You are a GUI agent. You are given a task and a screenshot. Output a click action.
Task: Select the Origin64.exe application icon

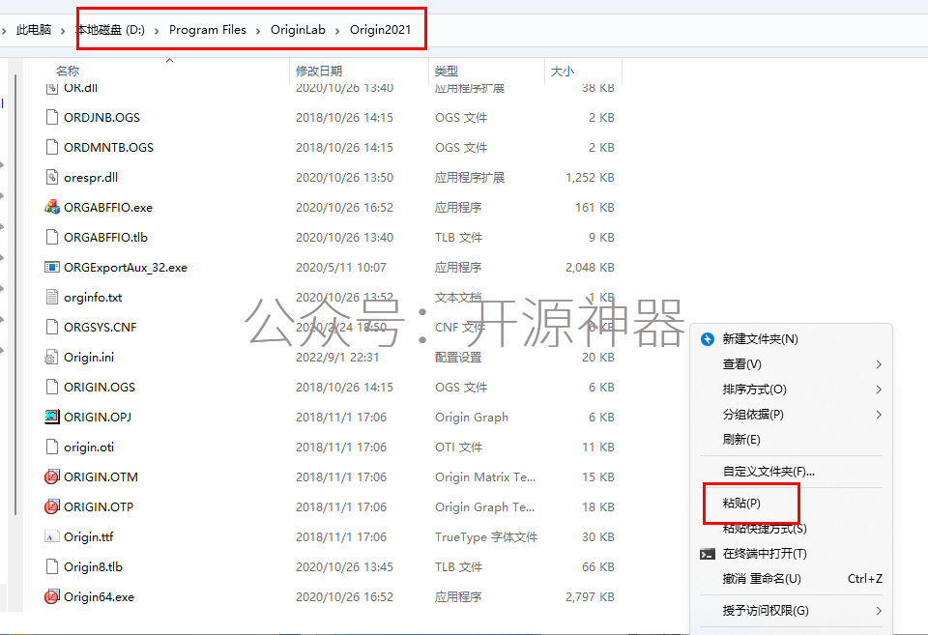(52, 596)
